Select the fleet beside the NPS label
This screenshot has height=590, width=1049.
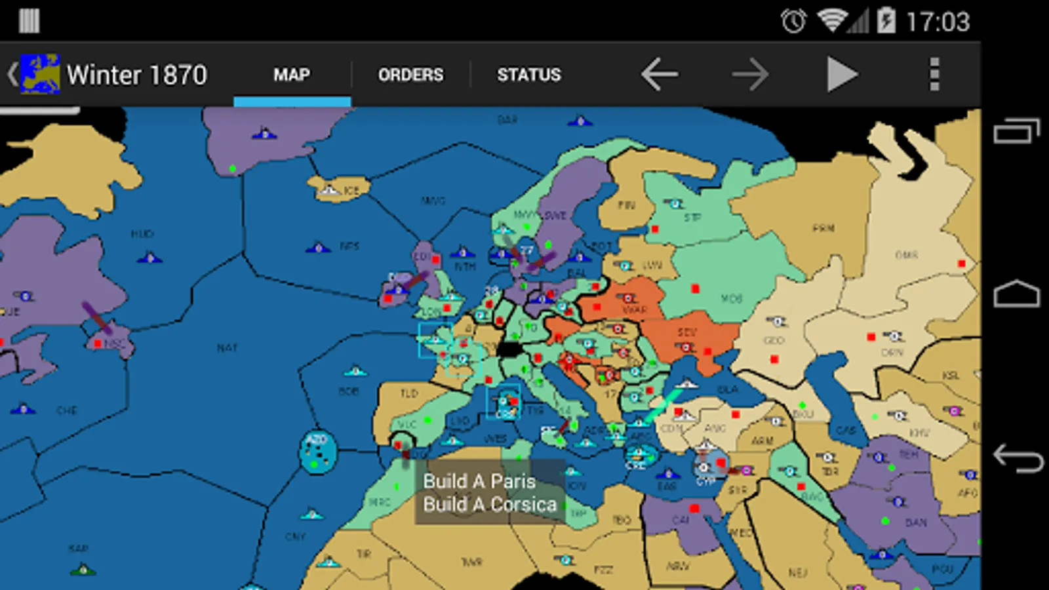coord(319,248)
